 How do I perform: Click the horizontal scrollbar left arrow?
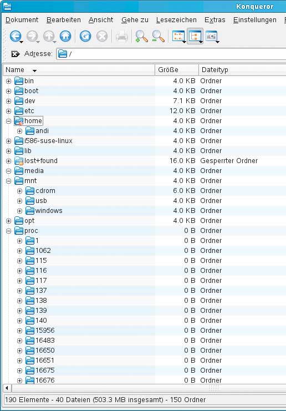pyautogui.click(x=7, y=388)
